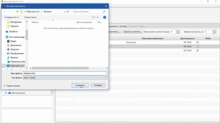Viewport: 220px width, 123px height.
Task: Expand the Детоксикация tree node
Action: [x=6, y=93]
